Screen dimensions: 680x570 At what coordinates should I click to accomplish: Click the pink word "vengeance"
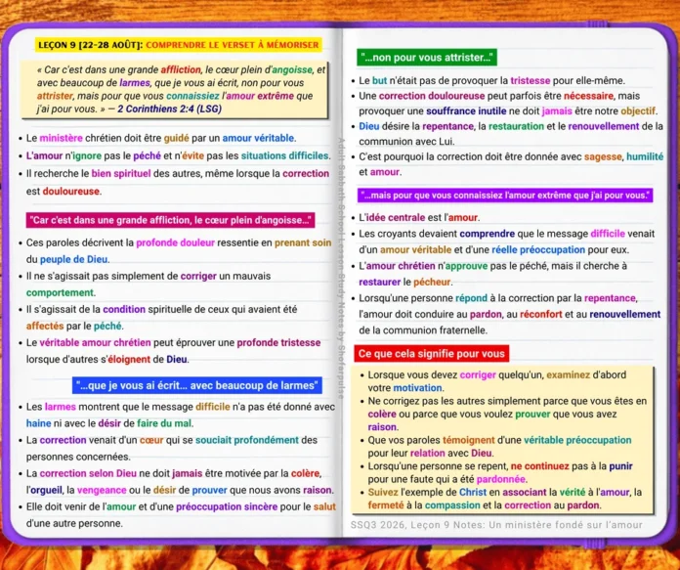(102, 490)
